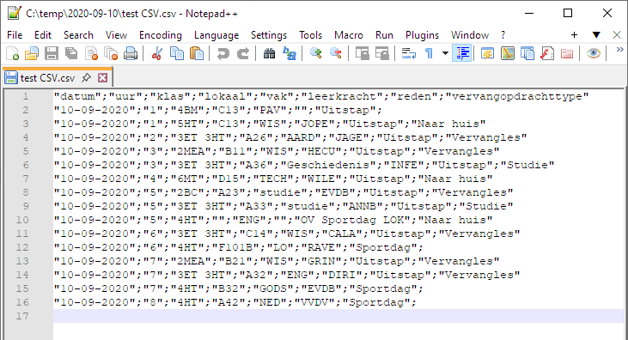Open the Encoding menu
This screenshot has width=628, height=340.
[x=160, y=35]
